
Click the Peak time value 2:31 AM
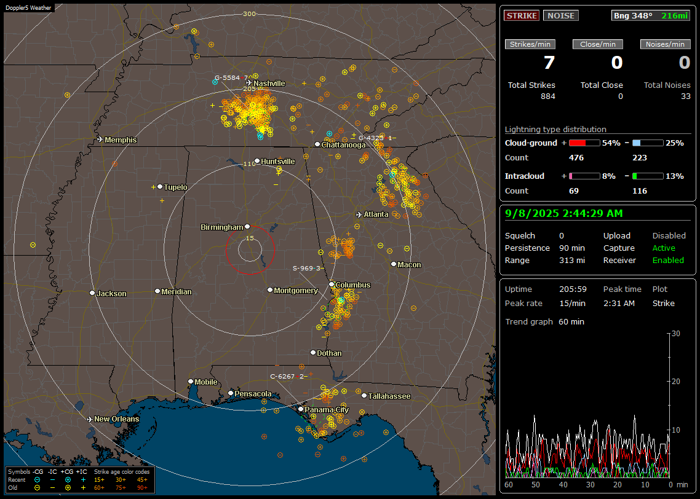point(619,303)
